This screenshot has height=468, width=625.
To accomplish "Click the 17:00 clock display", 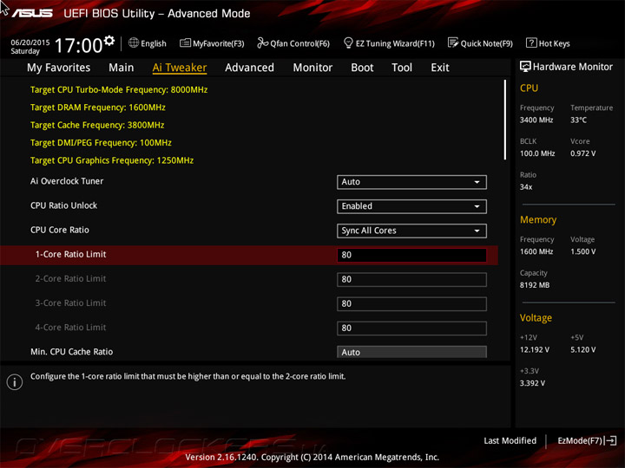I will pyautogui.click(x=78, y=45).
